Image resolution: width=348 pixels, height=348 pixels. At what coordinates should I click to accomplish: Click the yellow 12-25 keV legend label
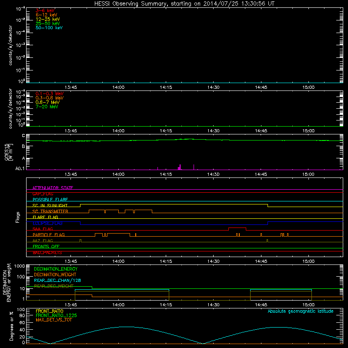tap(48, 19)
